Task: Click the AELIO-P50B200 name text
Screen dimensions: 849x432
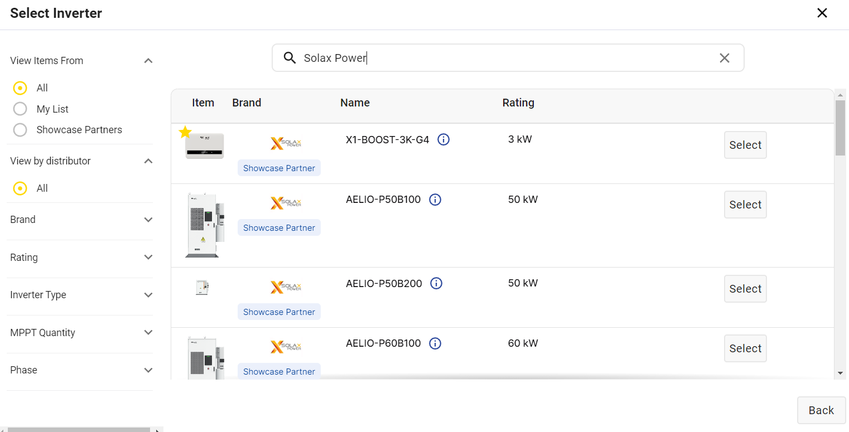Action: click(x=384, y=283)
